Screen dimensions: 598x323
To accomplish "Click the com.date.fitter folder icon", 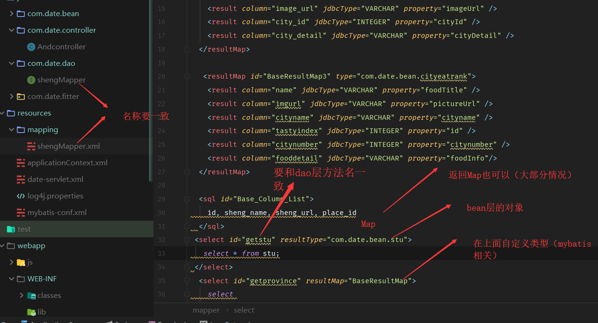I will (21, 97).
